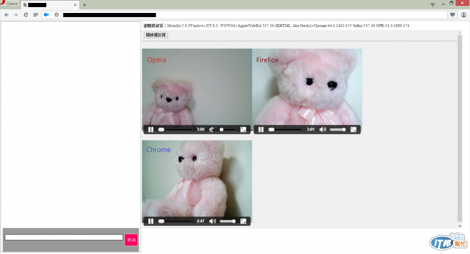The image size is (470, 254).
Task: Click the FireFox video progress bar
Action: pyautogui.click(x=286, y=129)
